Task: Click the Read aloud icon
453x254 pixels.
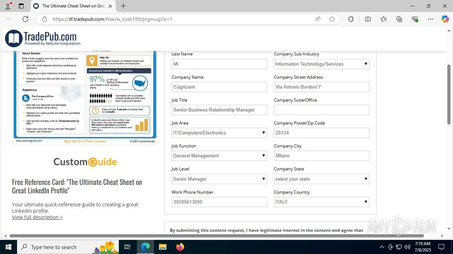Action: 318,19
